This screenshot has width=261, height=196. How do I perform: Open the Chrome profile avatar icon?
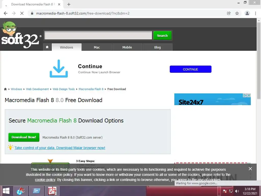coord(247,13)
